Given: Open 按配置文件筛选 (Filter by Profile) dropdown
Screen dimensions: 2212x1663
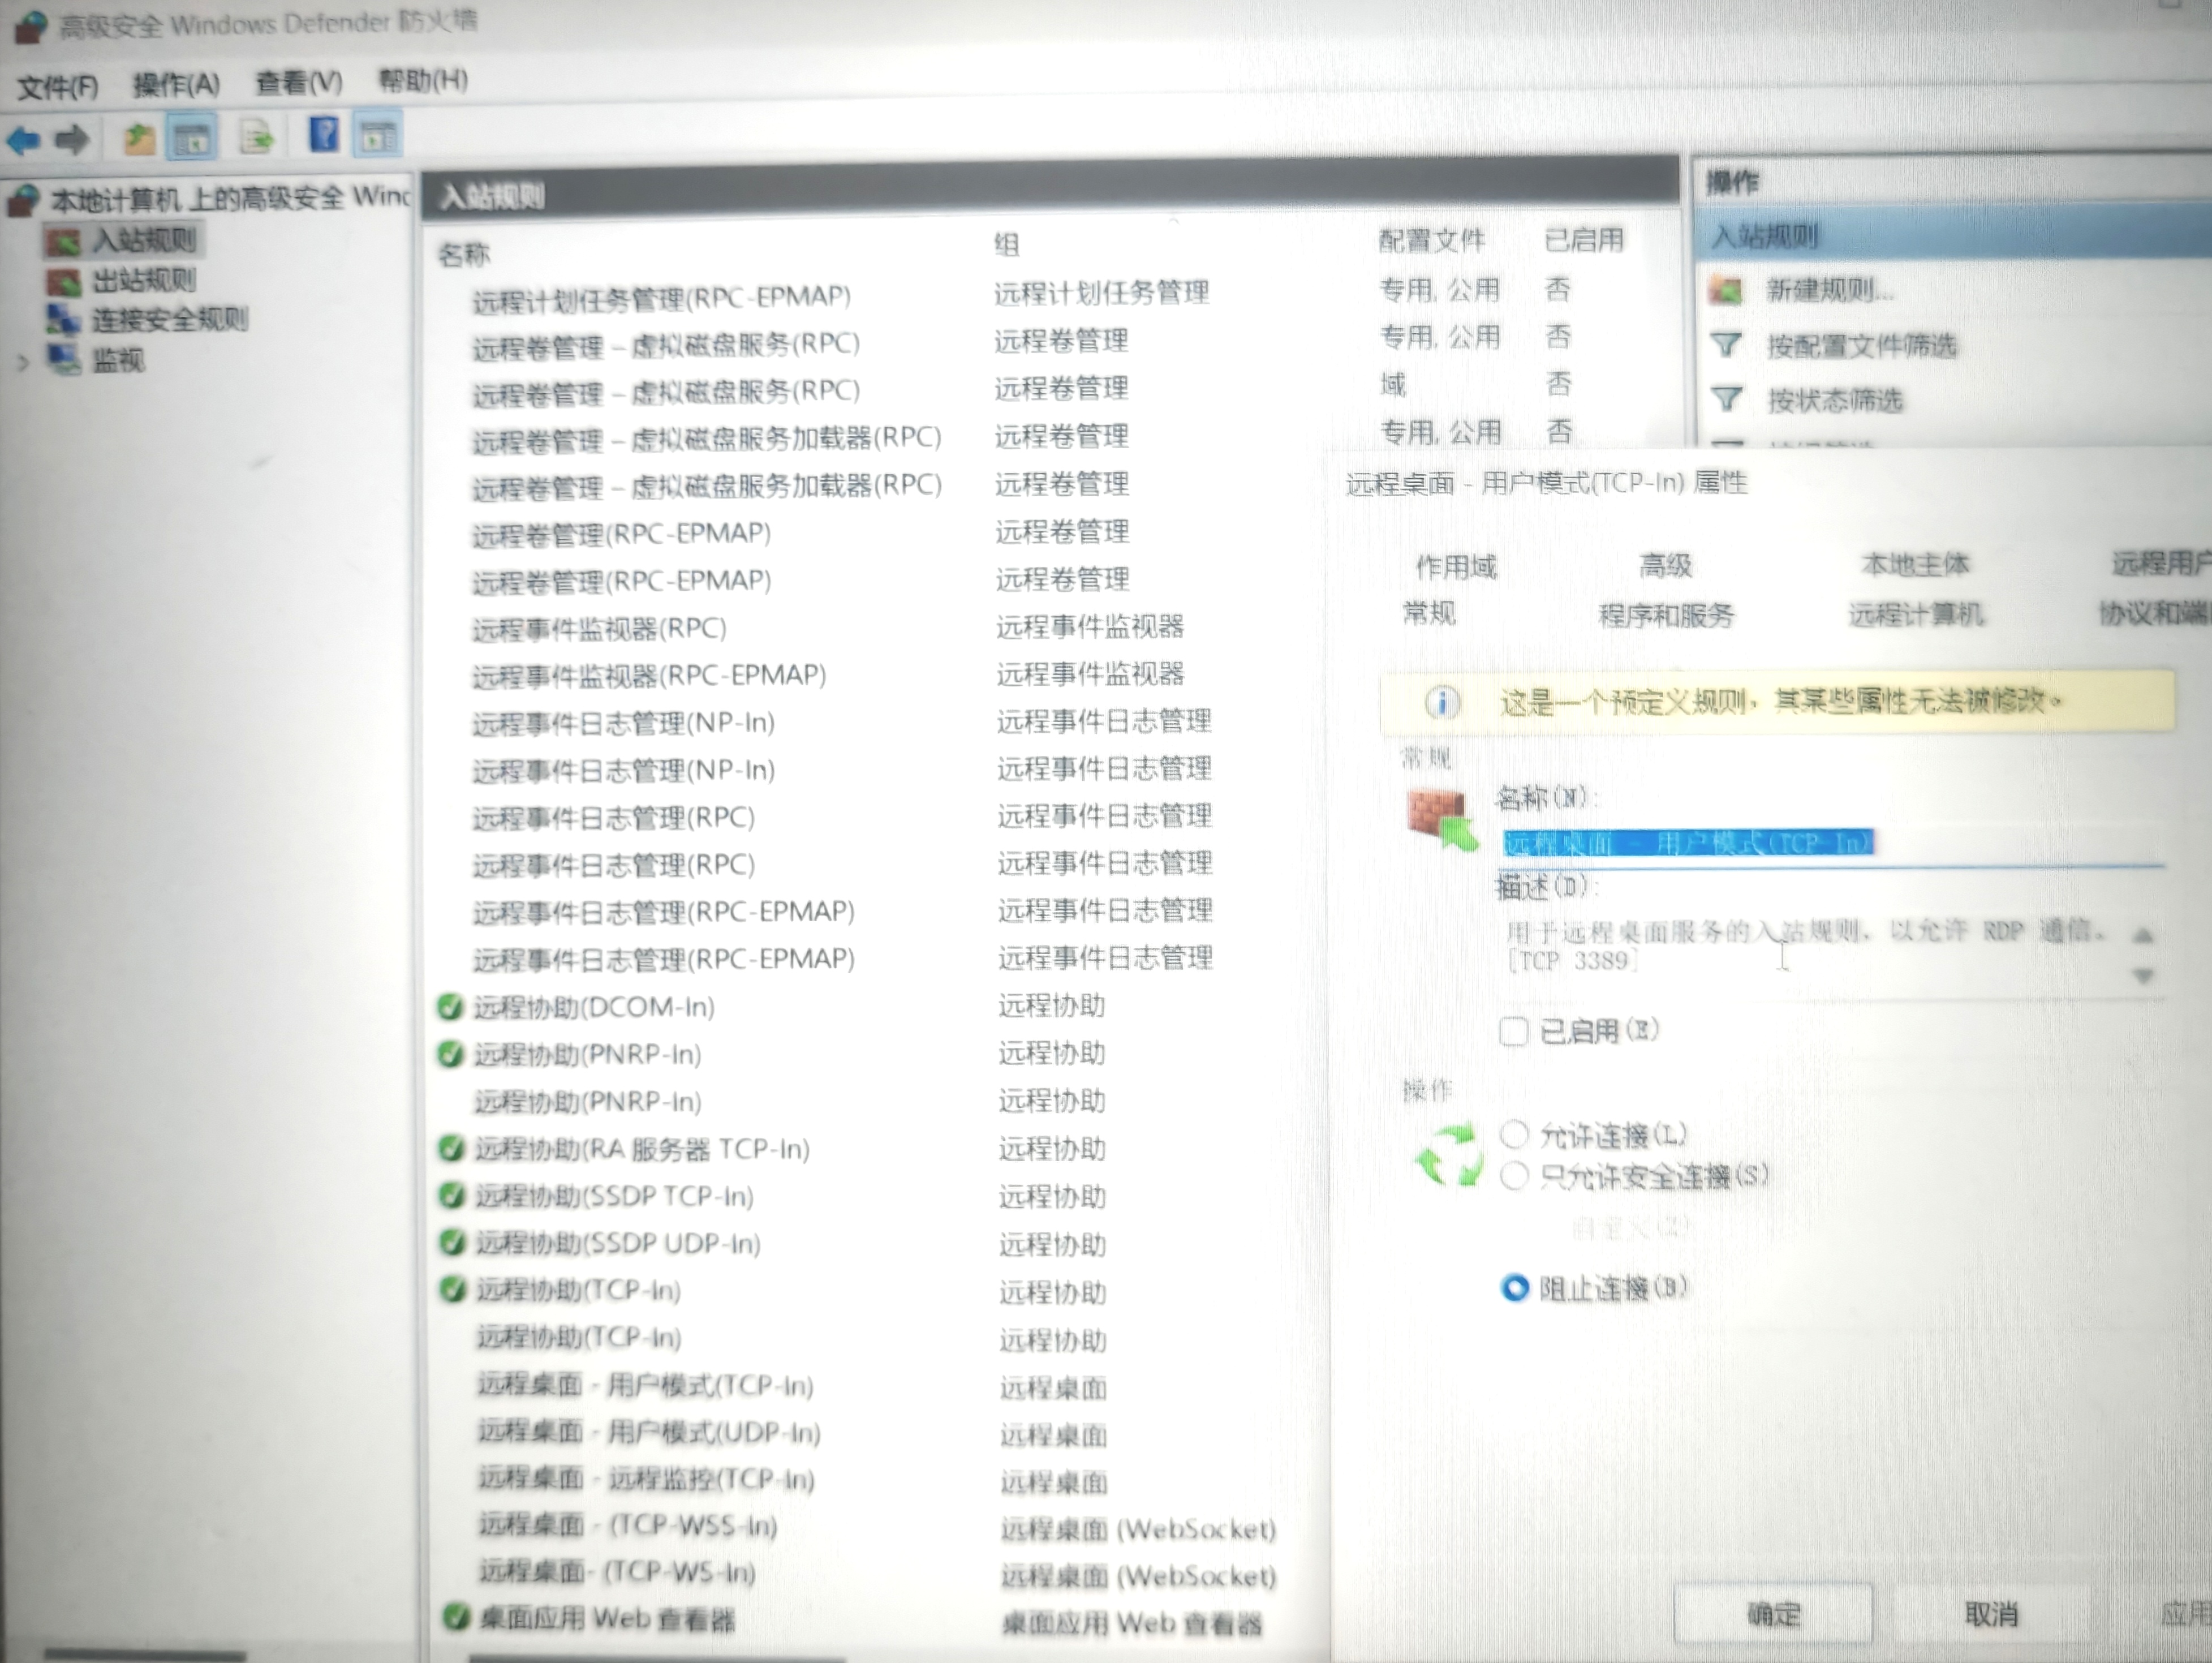Looking at the screenshot, I should [1862, 346].
